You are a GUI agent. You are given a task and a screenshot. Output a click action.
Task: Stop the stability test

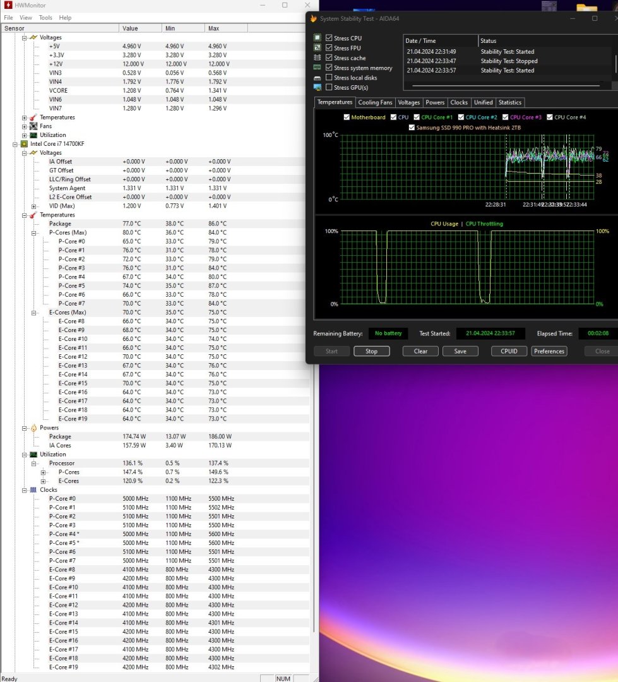[x=371, y=352]
